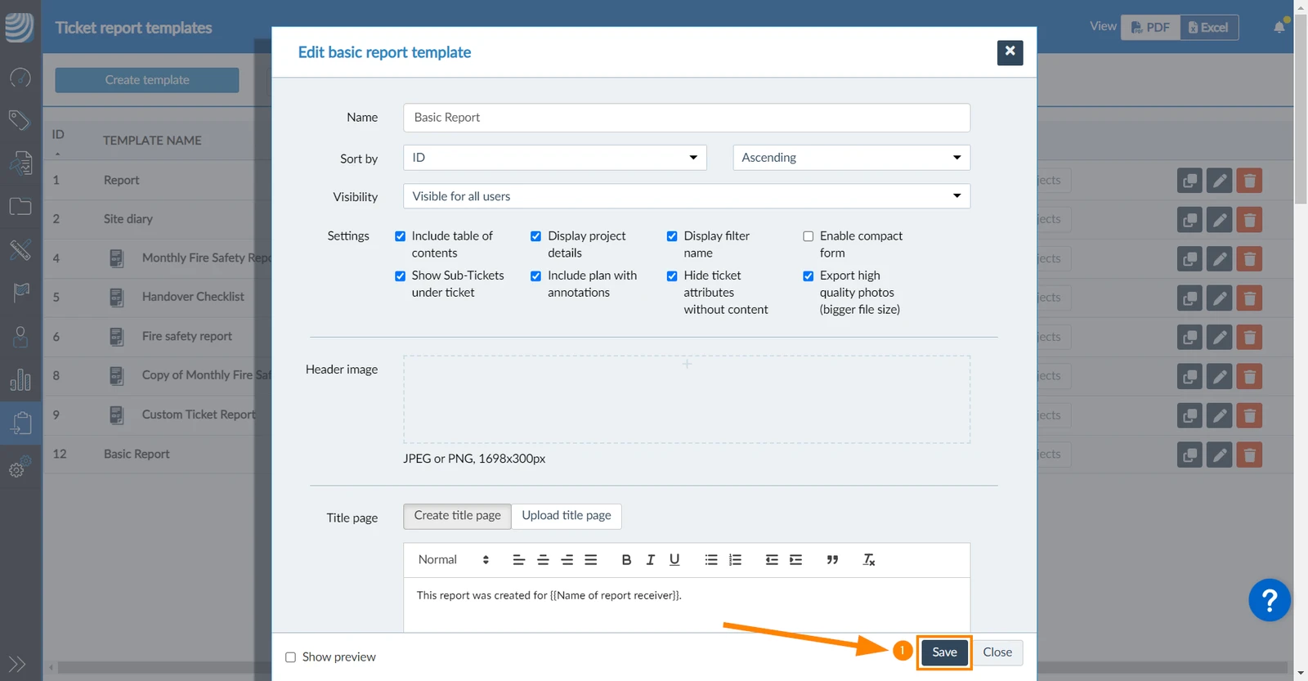
Task: Open the active reports clipboard icon in sidebar
Action: (x=20, y=423)
